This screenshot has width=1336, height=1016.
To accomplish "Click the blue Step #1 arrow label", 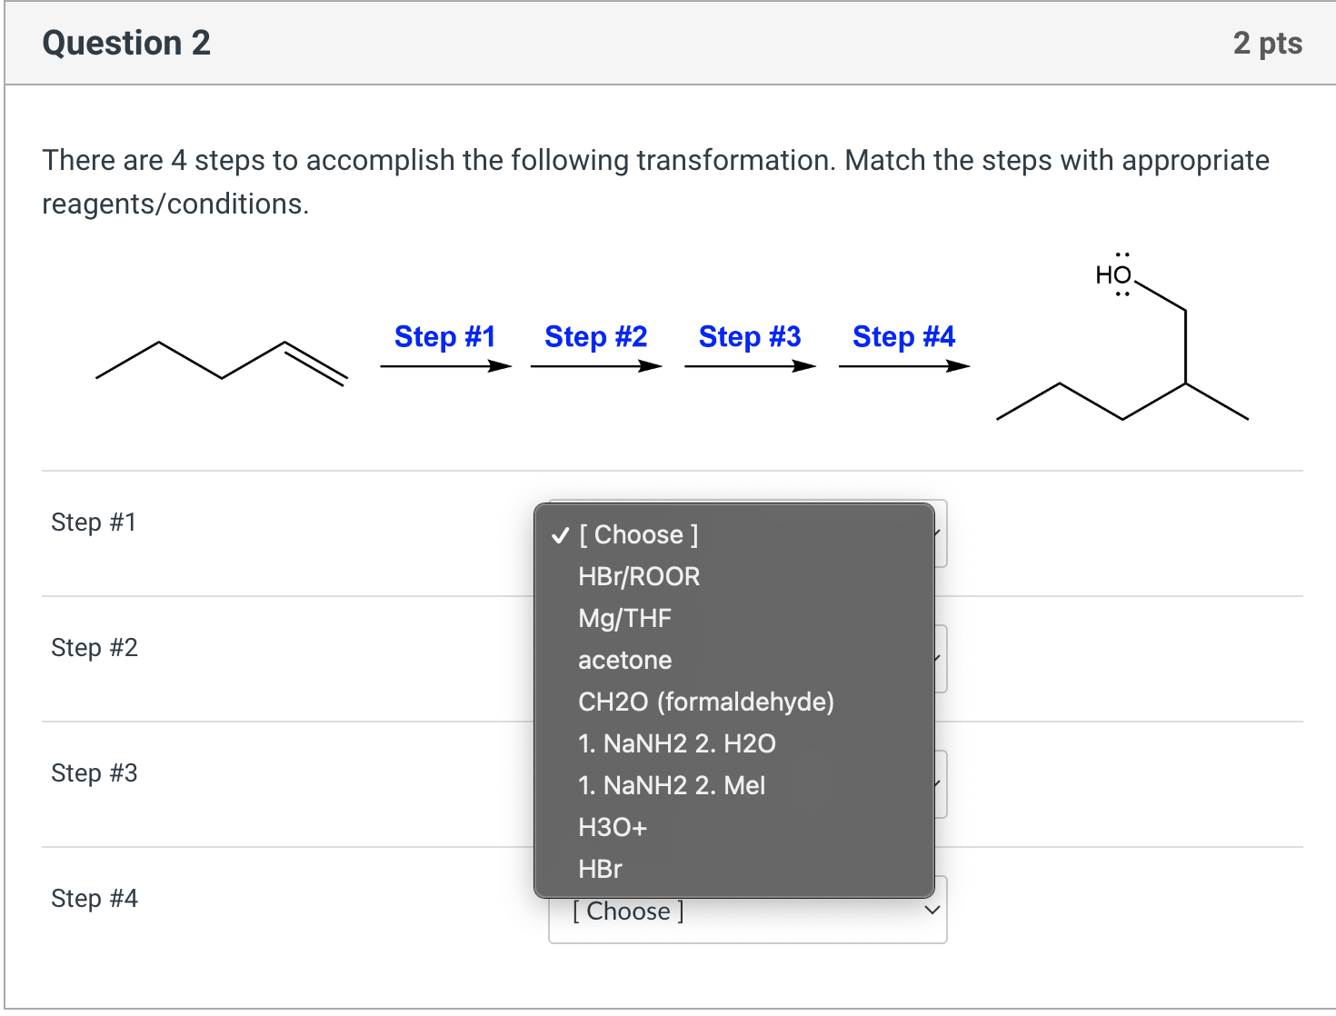I will click(x=444, y=336).
